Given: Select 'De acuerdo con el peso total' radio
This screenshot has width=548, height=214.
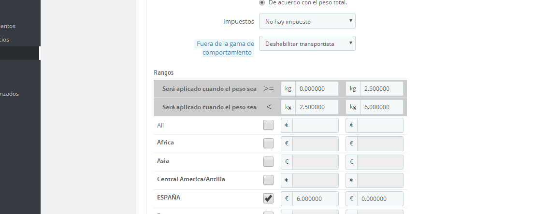Looking at the screenshot, I should click(262, 2).
